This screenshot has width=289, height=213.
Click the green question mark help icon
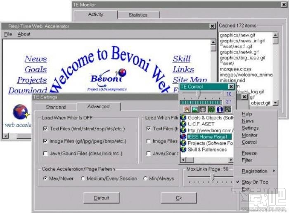click(x=211, y=109)
